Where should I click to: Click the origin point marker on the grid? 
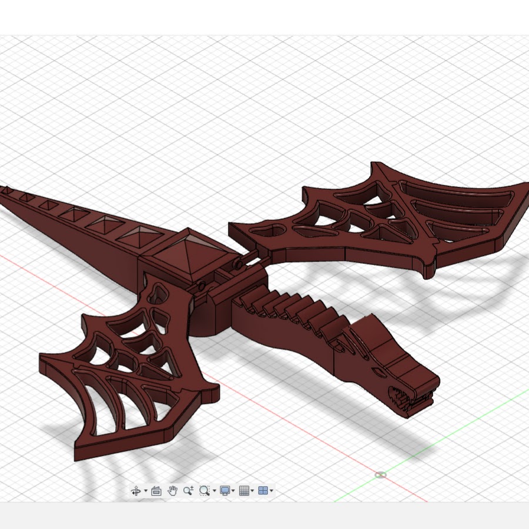coord(380,475)
